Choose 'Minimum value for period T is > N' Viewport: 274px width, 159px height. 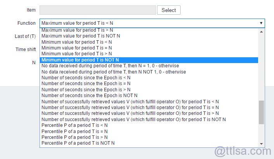tap(77, 54)
